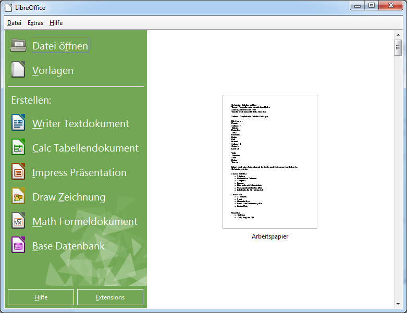Screen dimensions: 407x313
Task: Click the Writer Textdokument icon
Action: click(x=18, y=123)
